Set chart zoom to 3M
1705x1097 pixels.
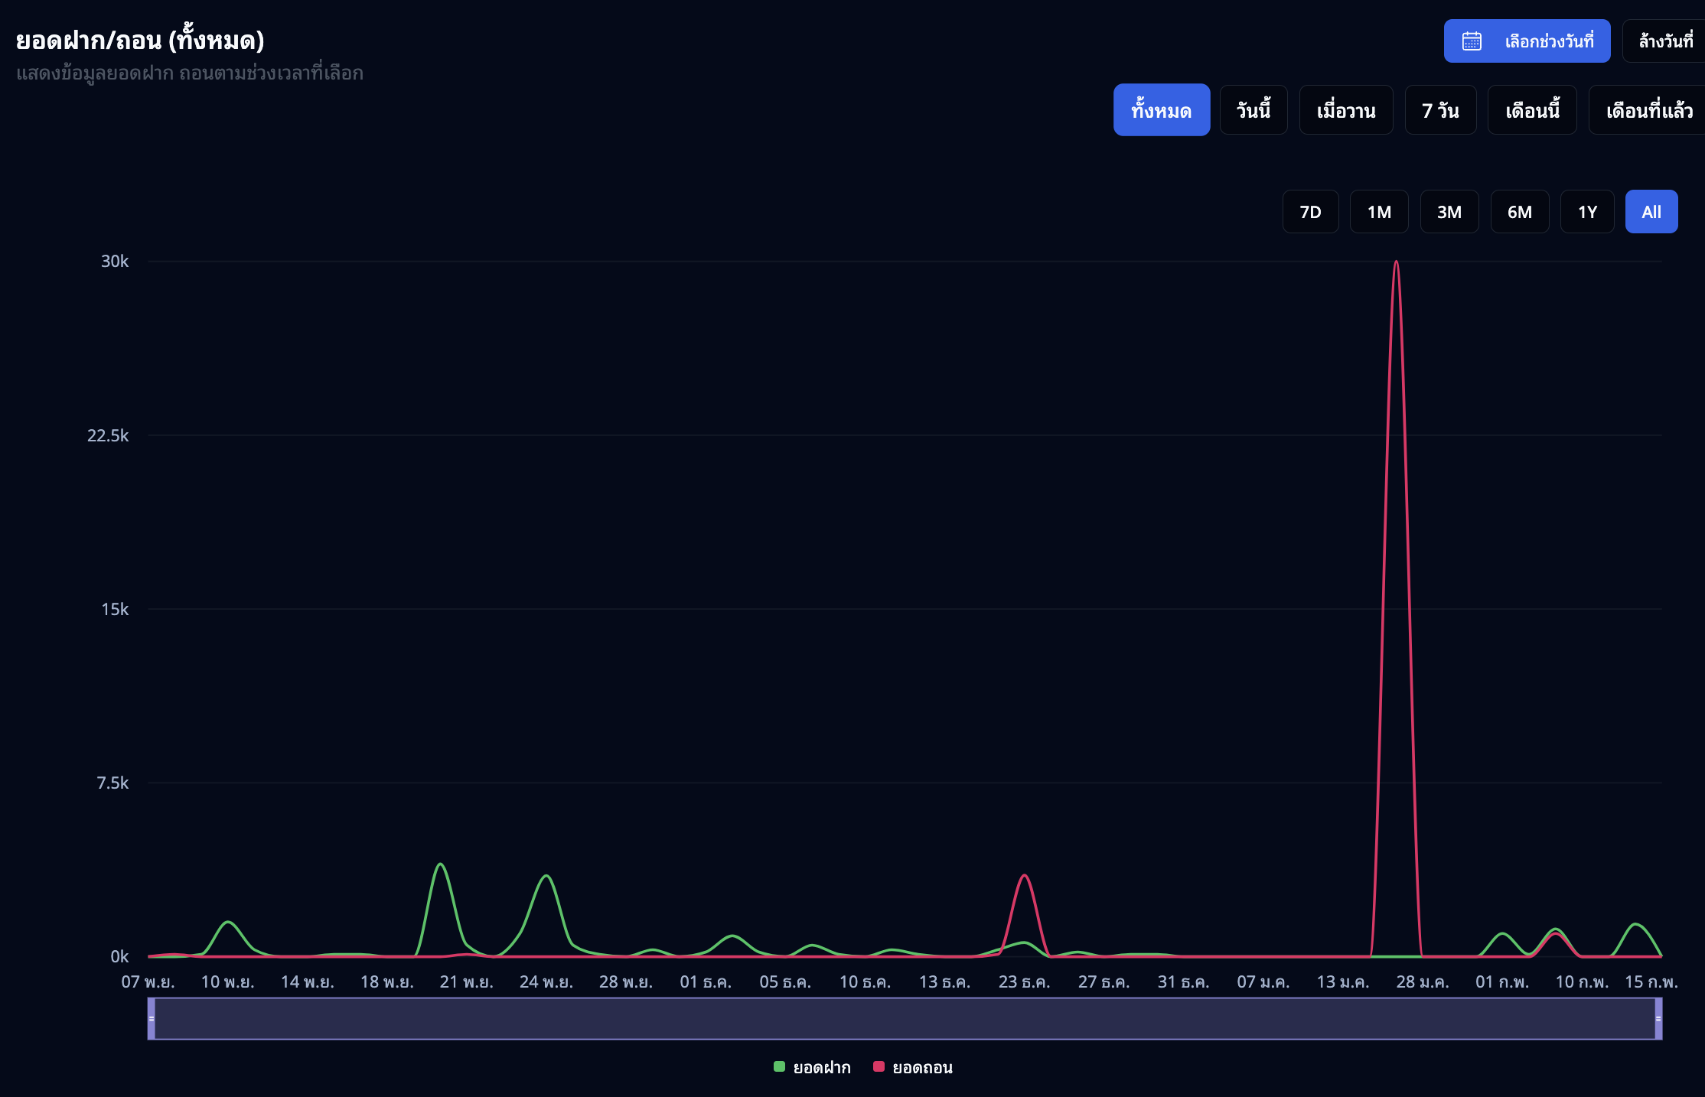(1449, 212)
